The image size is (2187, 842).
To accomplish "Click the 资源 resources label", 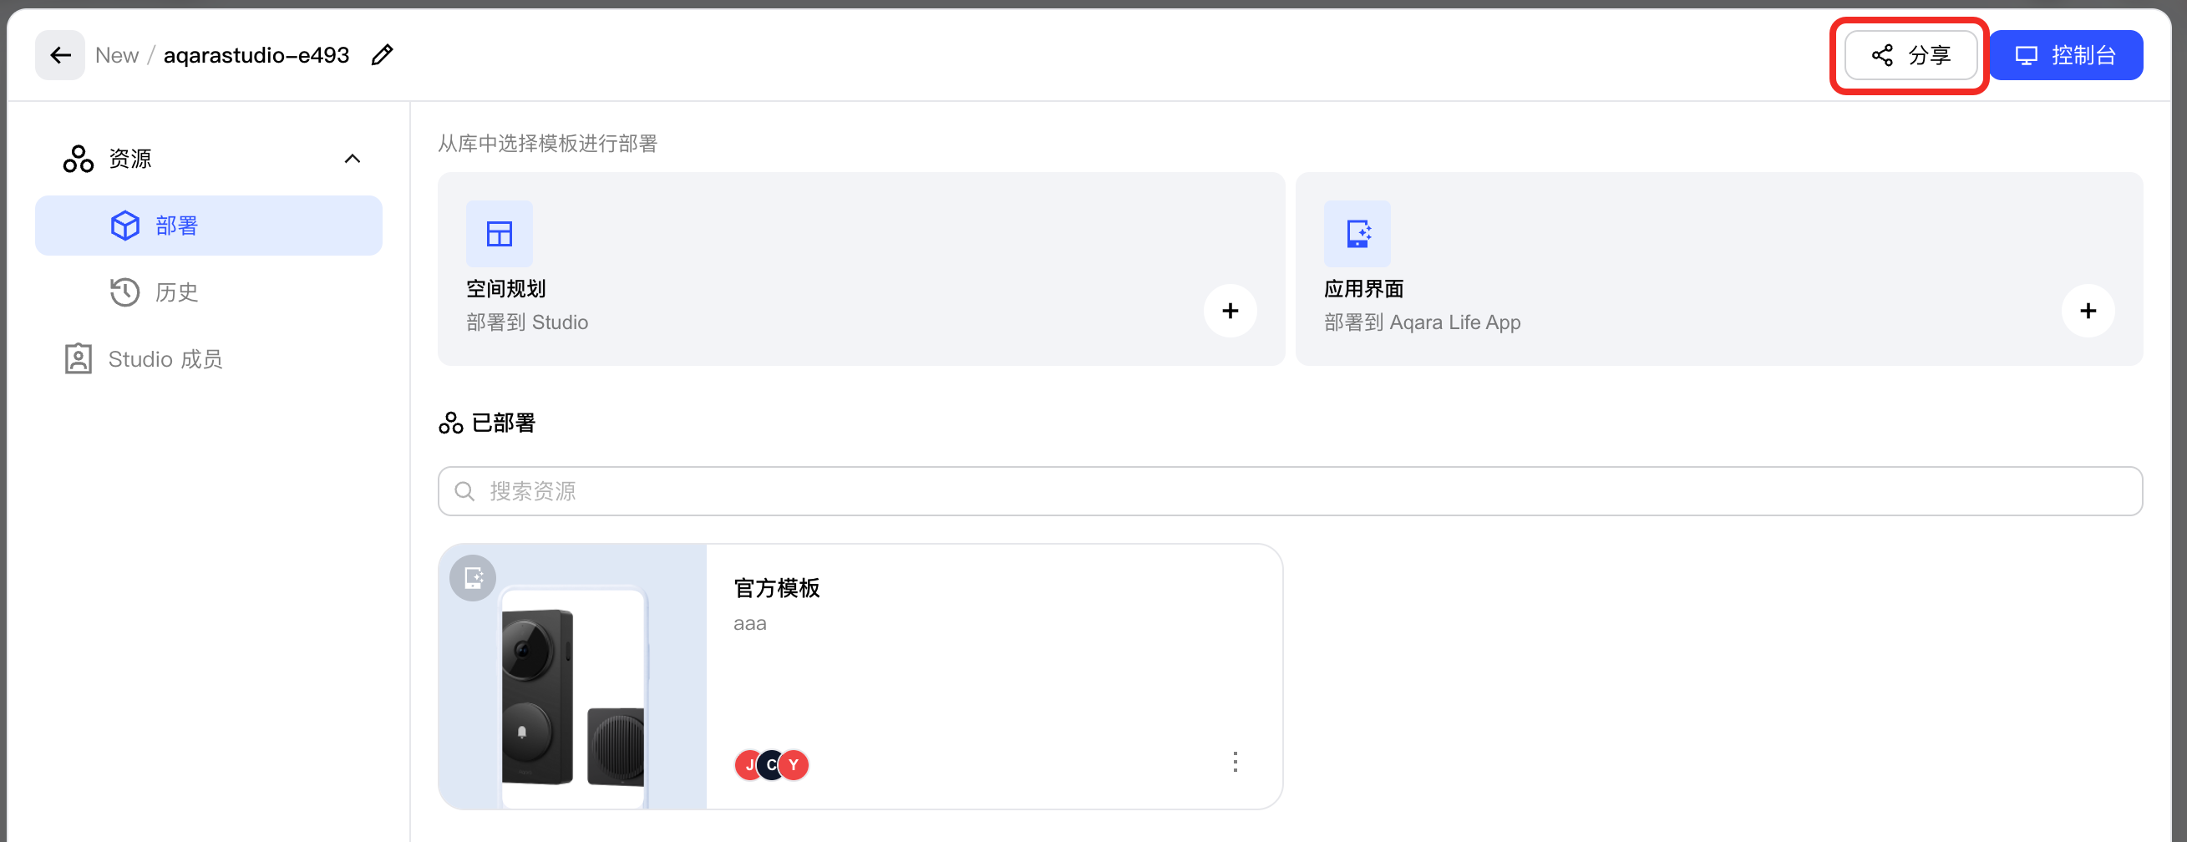I will tap(129, 159).
